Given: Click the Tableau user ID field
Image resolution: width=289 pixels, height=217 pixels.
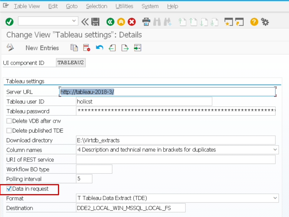Looking at the screenshot, I should [144, 101].
